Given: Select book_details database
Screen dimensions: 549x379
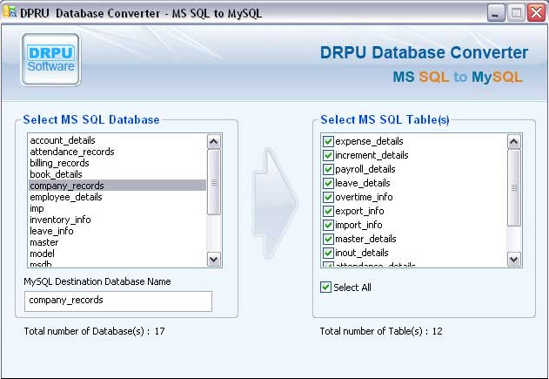Looking at the screenshot, I should click(x=117, y=174).
